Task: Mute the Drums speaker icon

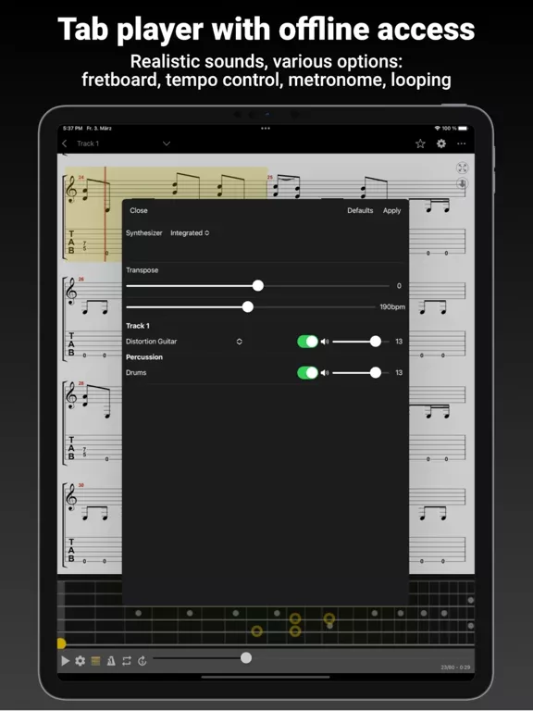Action: click(x=325, y=373)
